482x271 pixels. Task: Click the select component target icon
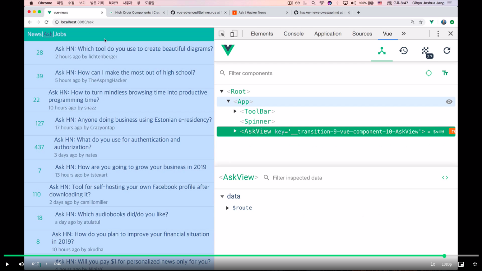(429, 73)
